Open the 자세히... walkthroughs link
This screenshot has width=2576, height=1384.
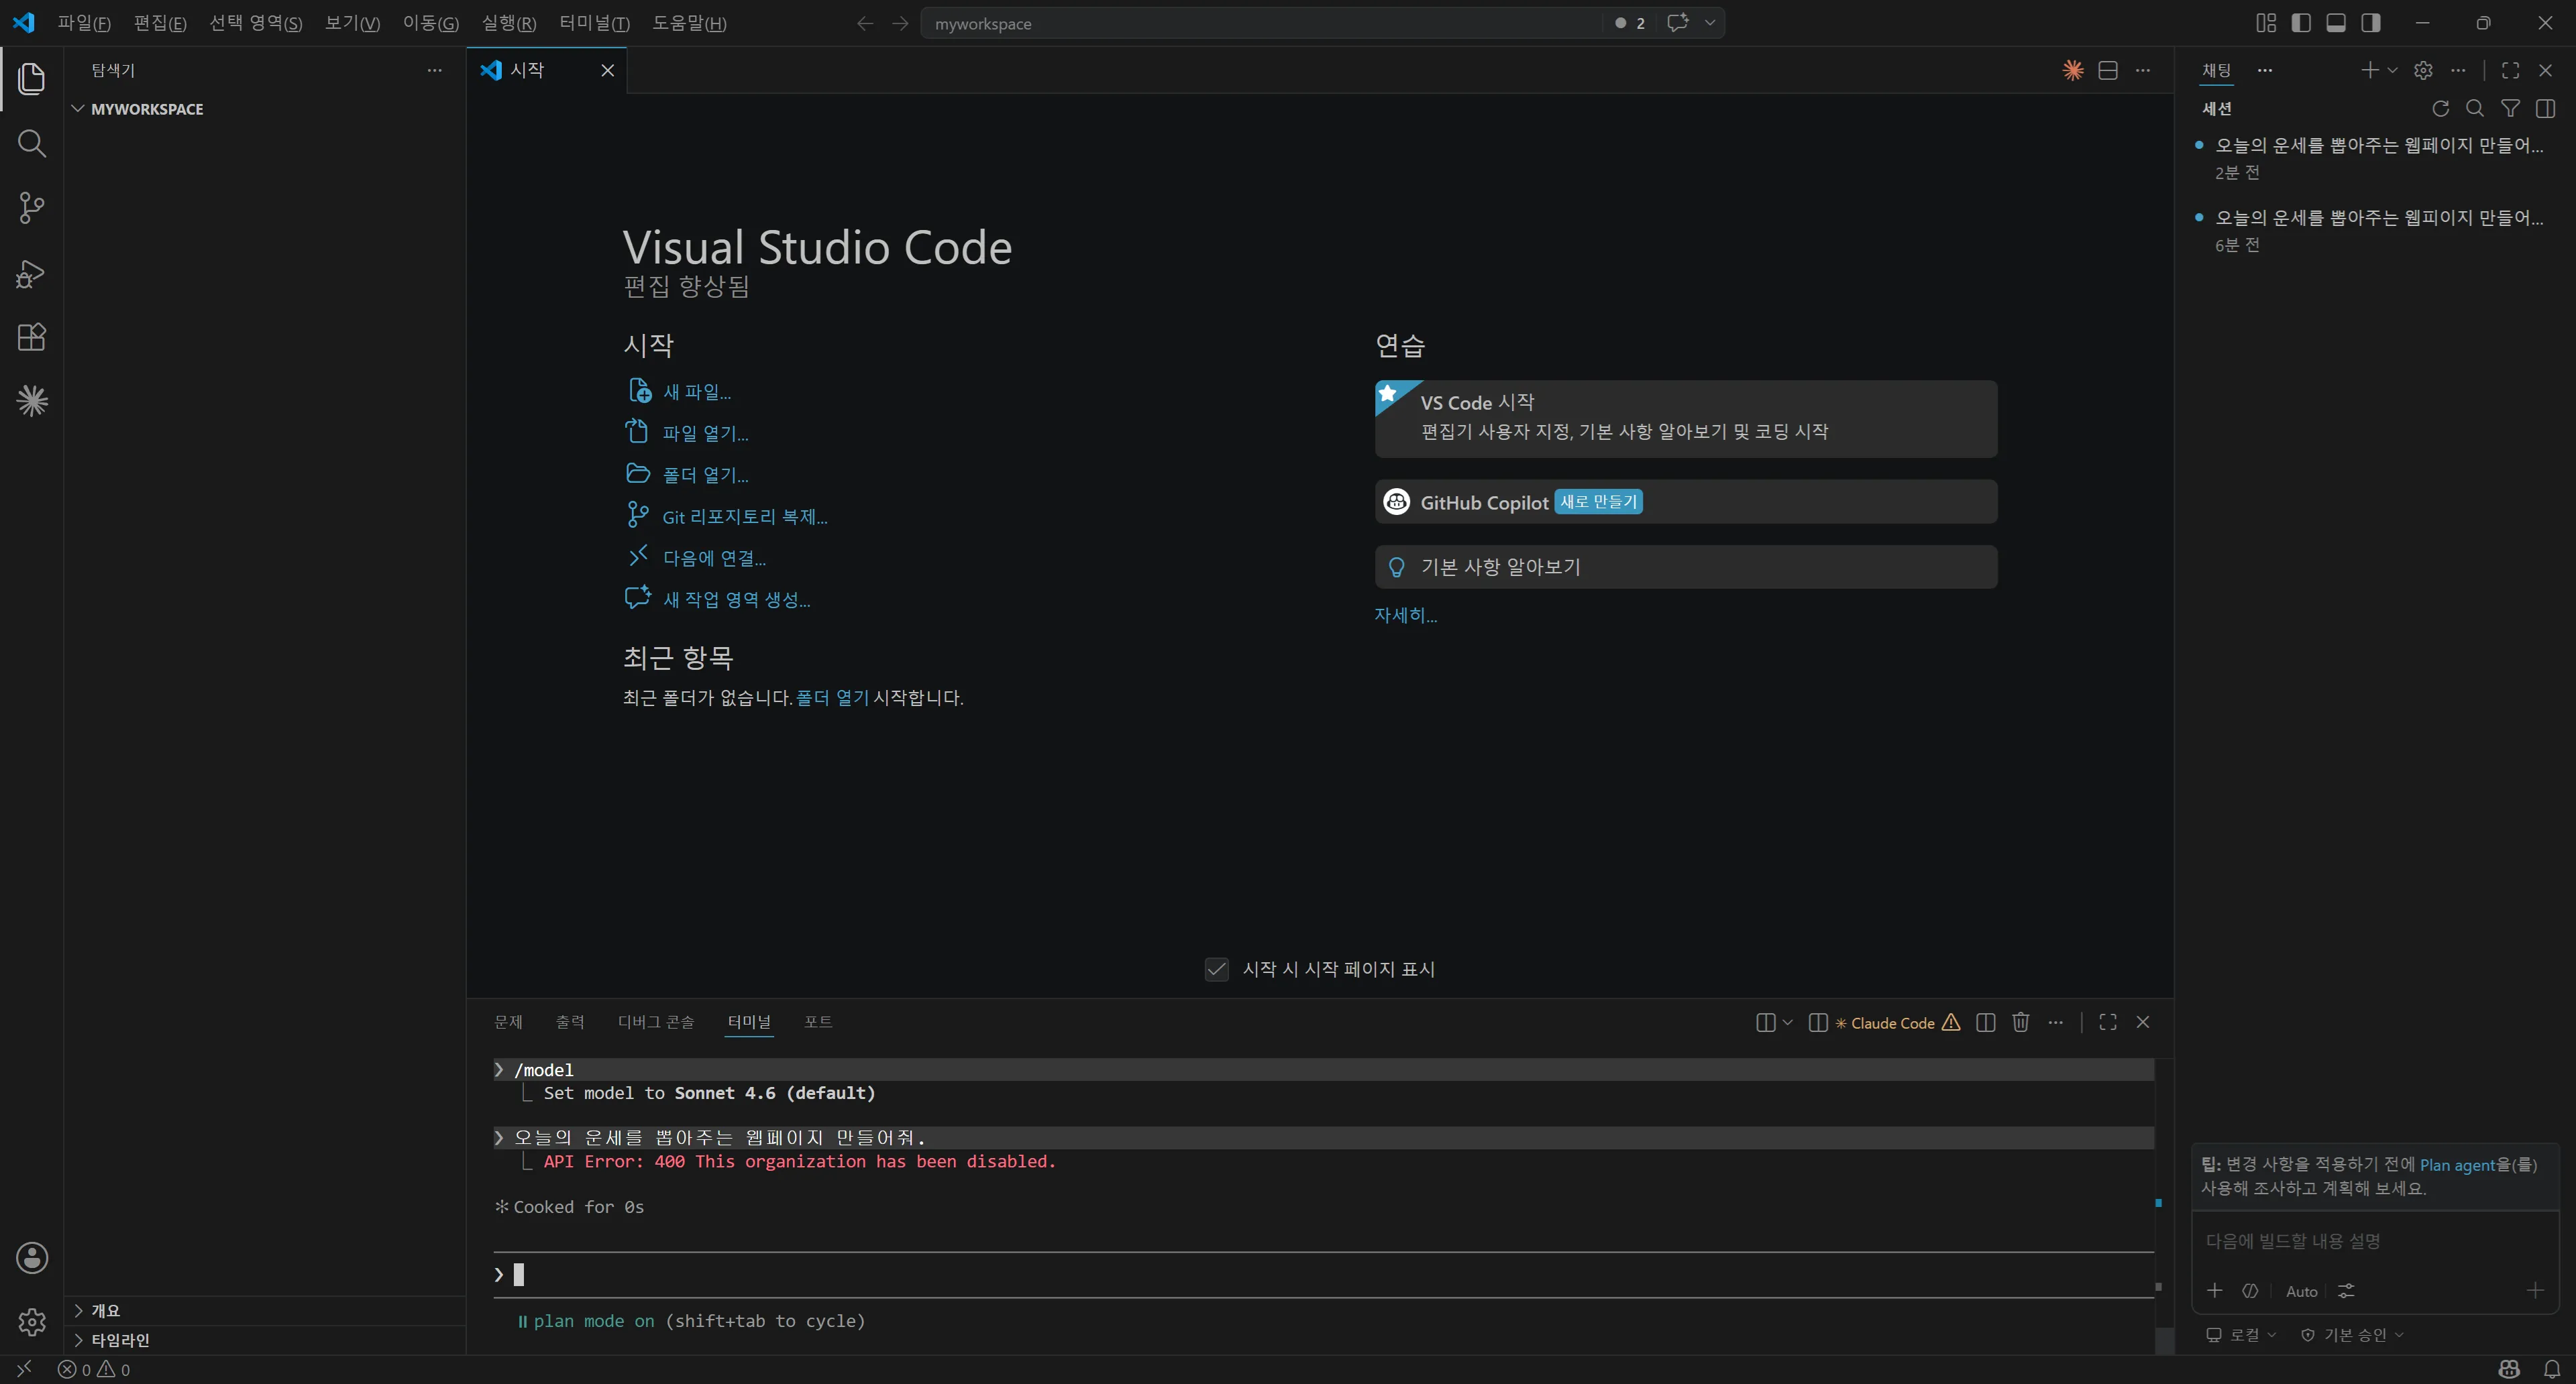1405,615
